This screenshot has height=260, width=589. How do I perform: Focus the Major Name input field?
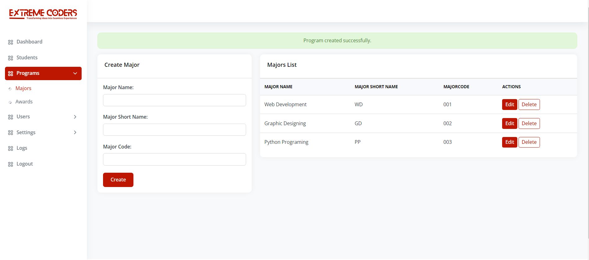[x=174, y=100]
